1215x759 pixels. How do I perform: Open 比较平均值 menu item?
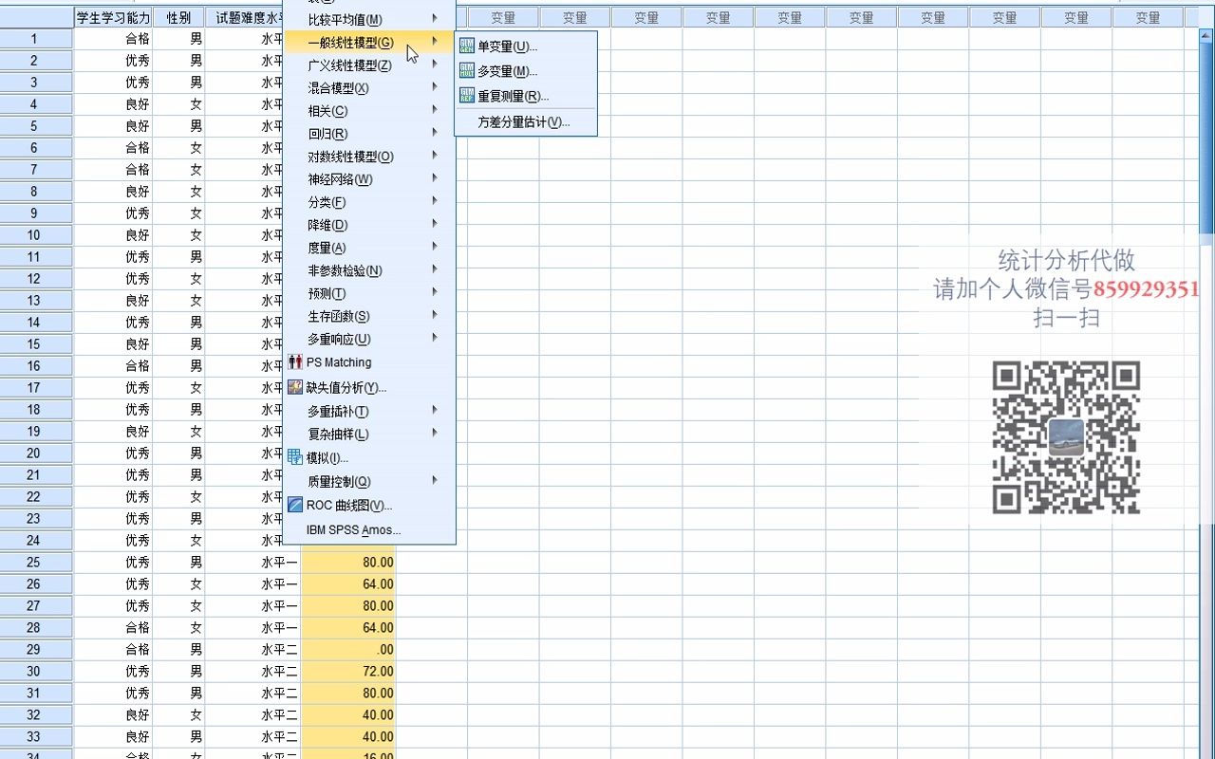(369, 19)
